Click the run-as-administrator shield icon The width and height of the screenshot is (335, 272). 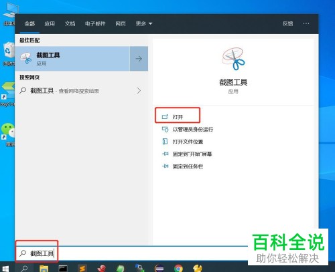click(x=165, y=129)
